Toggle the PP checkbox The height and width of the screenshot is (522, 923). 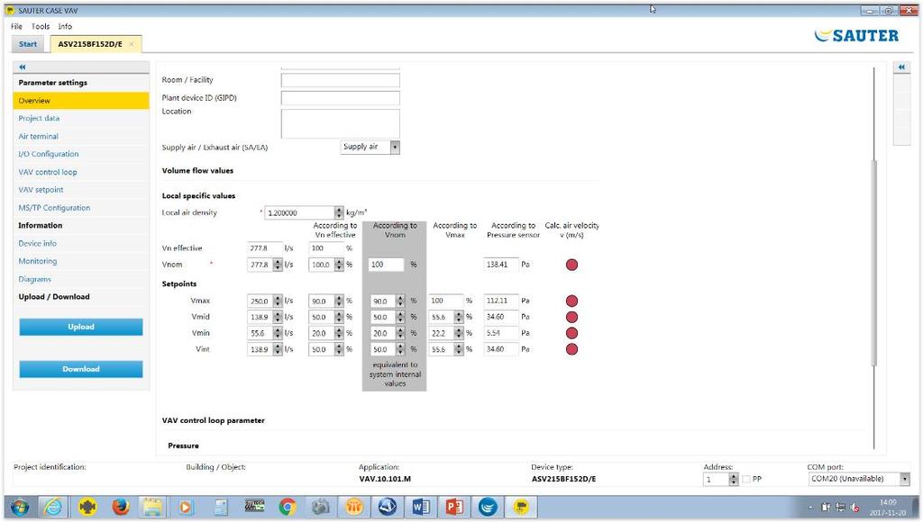tap(746, 480)
